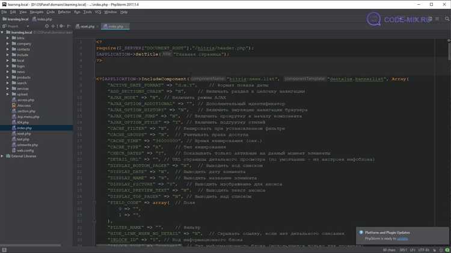Open the Project view dropdown
This screenshot has width=451, height=253.
coord(28,26)
